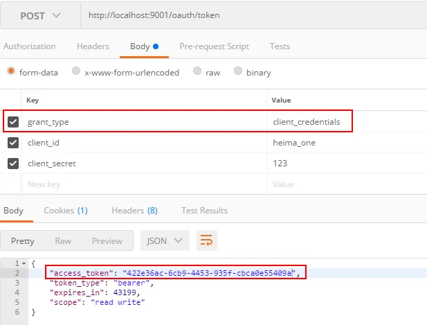Switch to Raw response view

click(63, 241)
